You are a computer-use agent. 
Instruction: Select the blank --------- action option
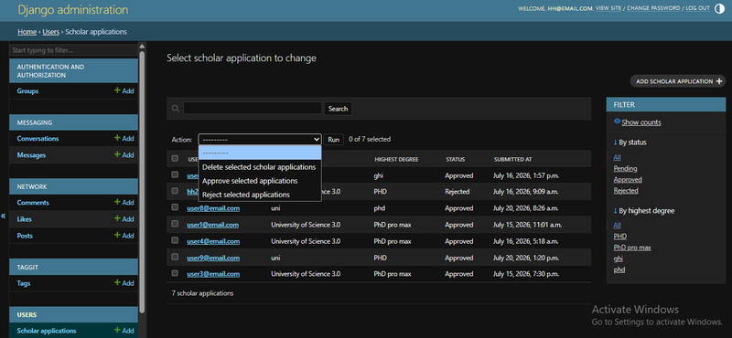pyautogui.click(x=260, y=153)
